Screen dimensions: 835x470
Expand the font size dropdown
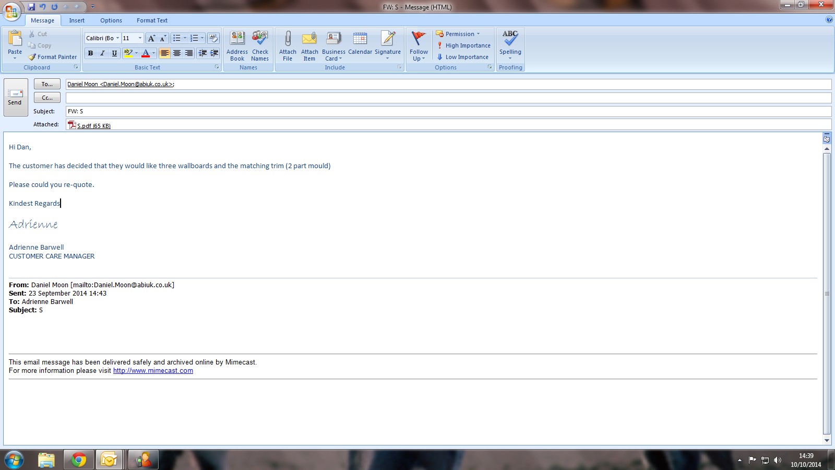pos(140,38)
